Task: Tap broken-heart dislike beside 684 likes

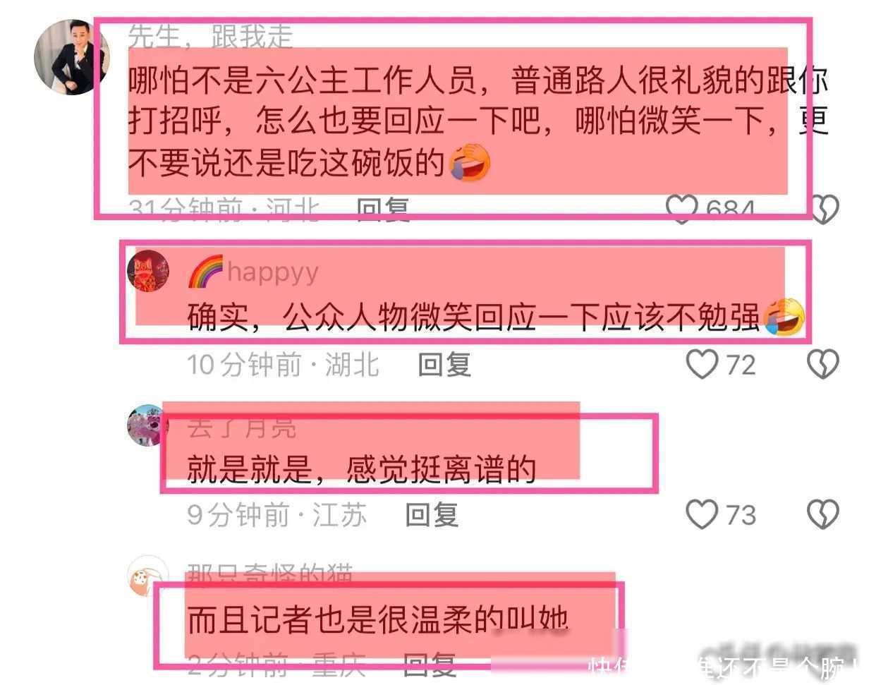Action: coord(824,209)
